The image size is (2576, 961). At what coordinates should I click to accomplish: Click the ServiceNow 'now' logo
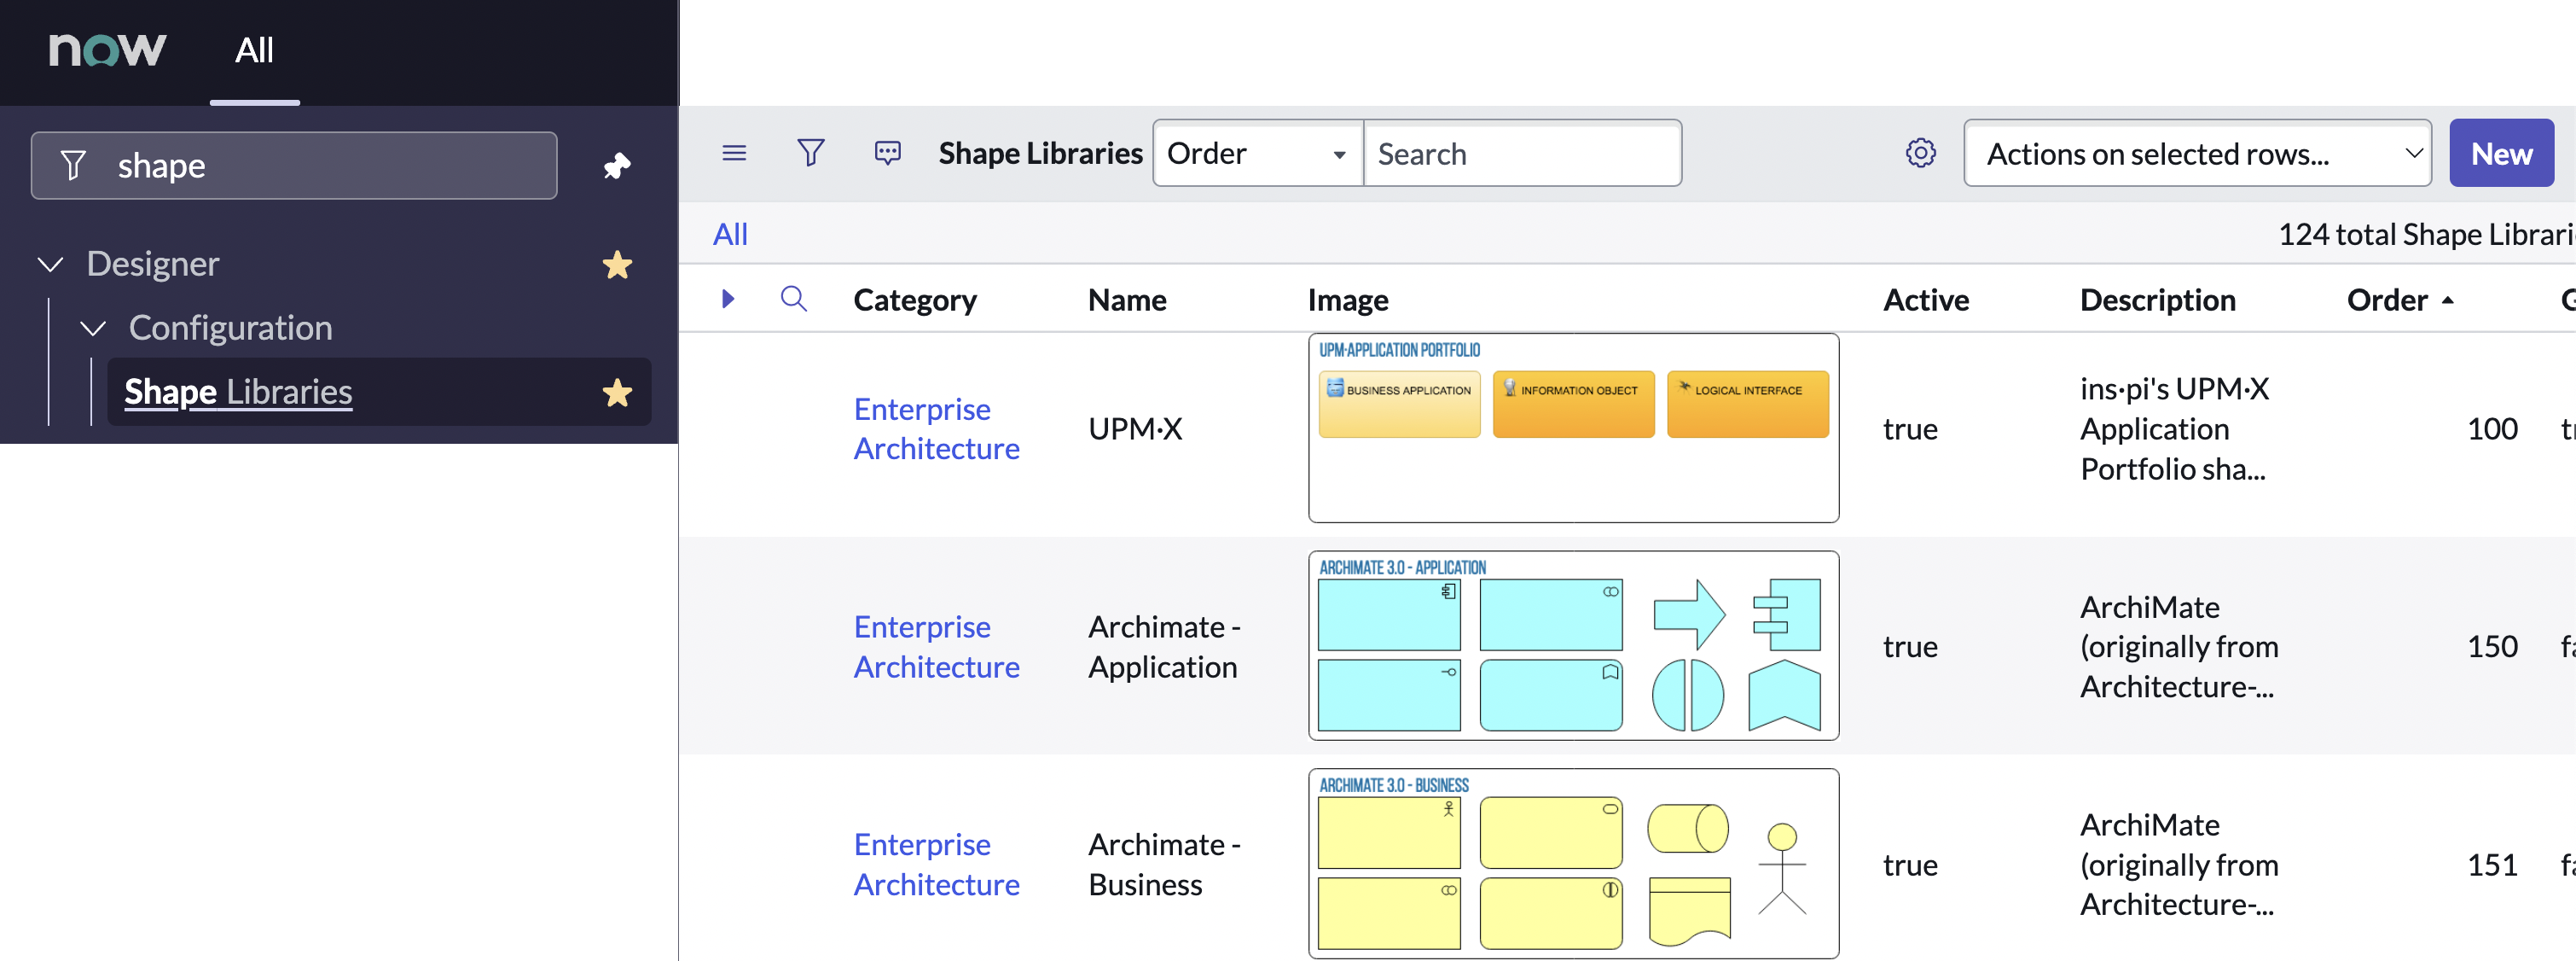107,49
